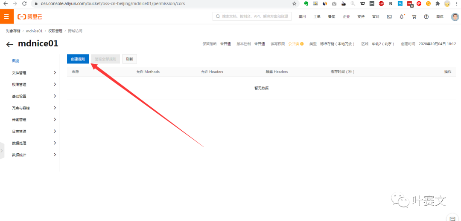Open the shopping cart icon
The width and height of the screenshot is (461, 221).
[x=414, y=17]
